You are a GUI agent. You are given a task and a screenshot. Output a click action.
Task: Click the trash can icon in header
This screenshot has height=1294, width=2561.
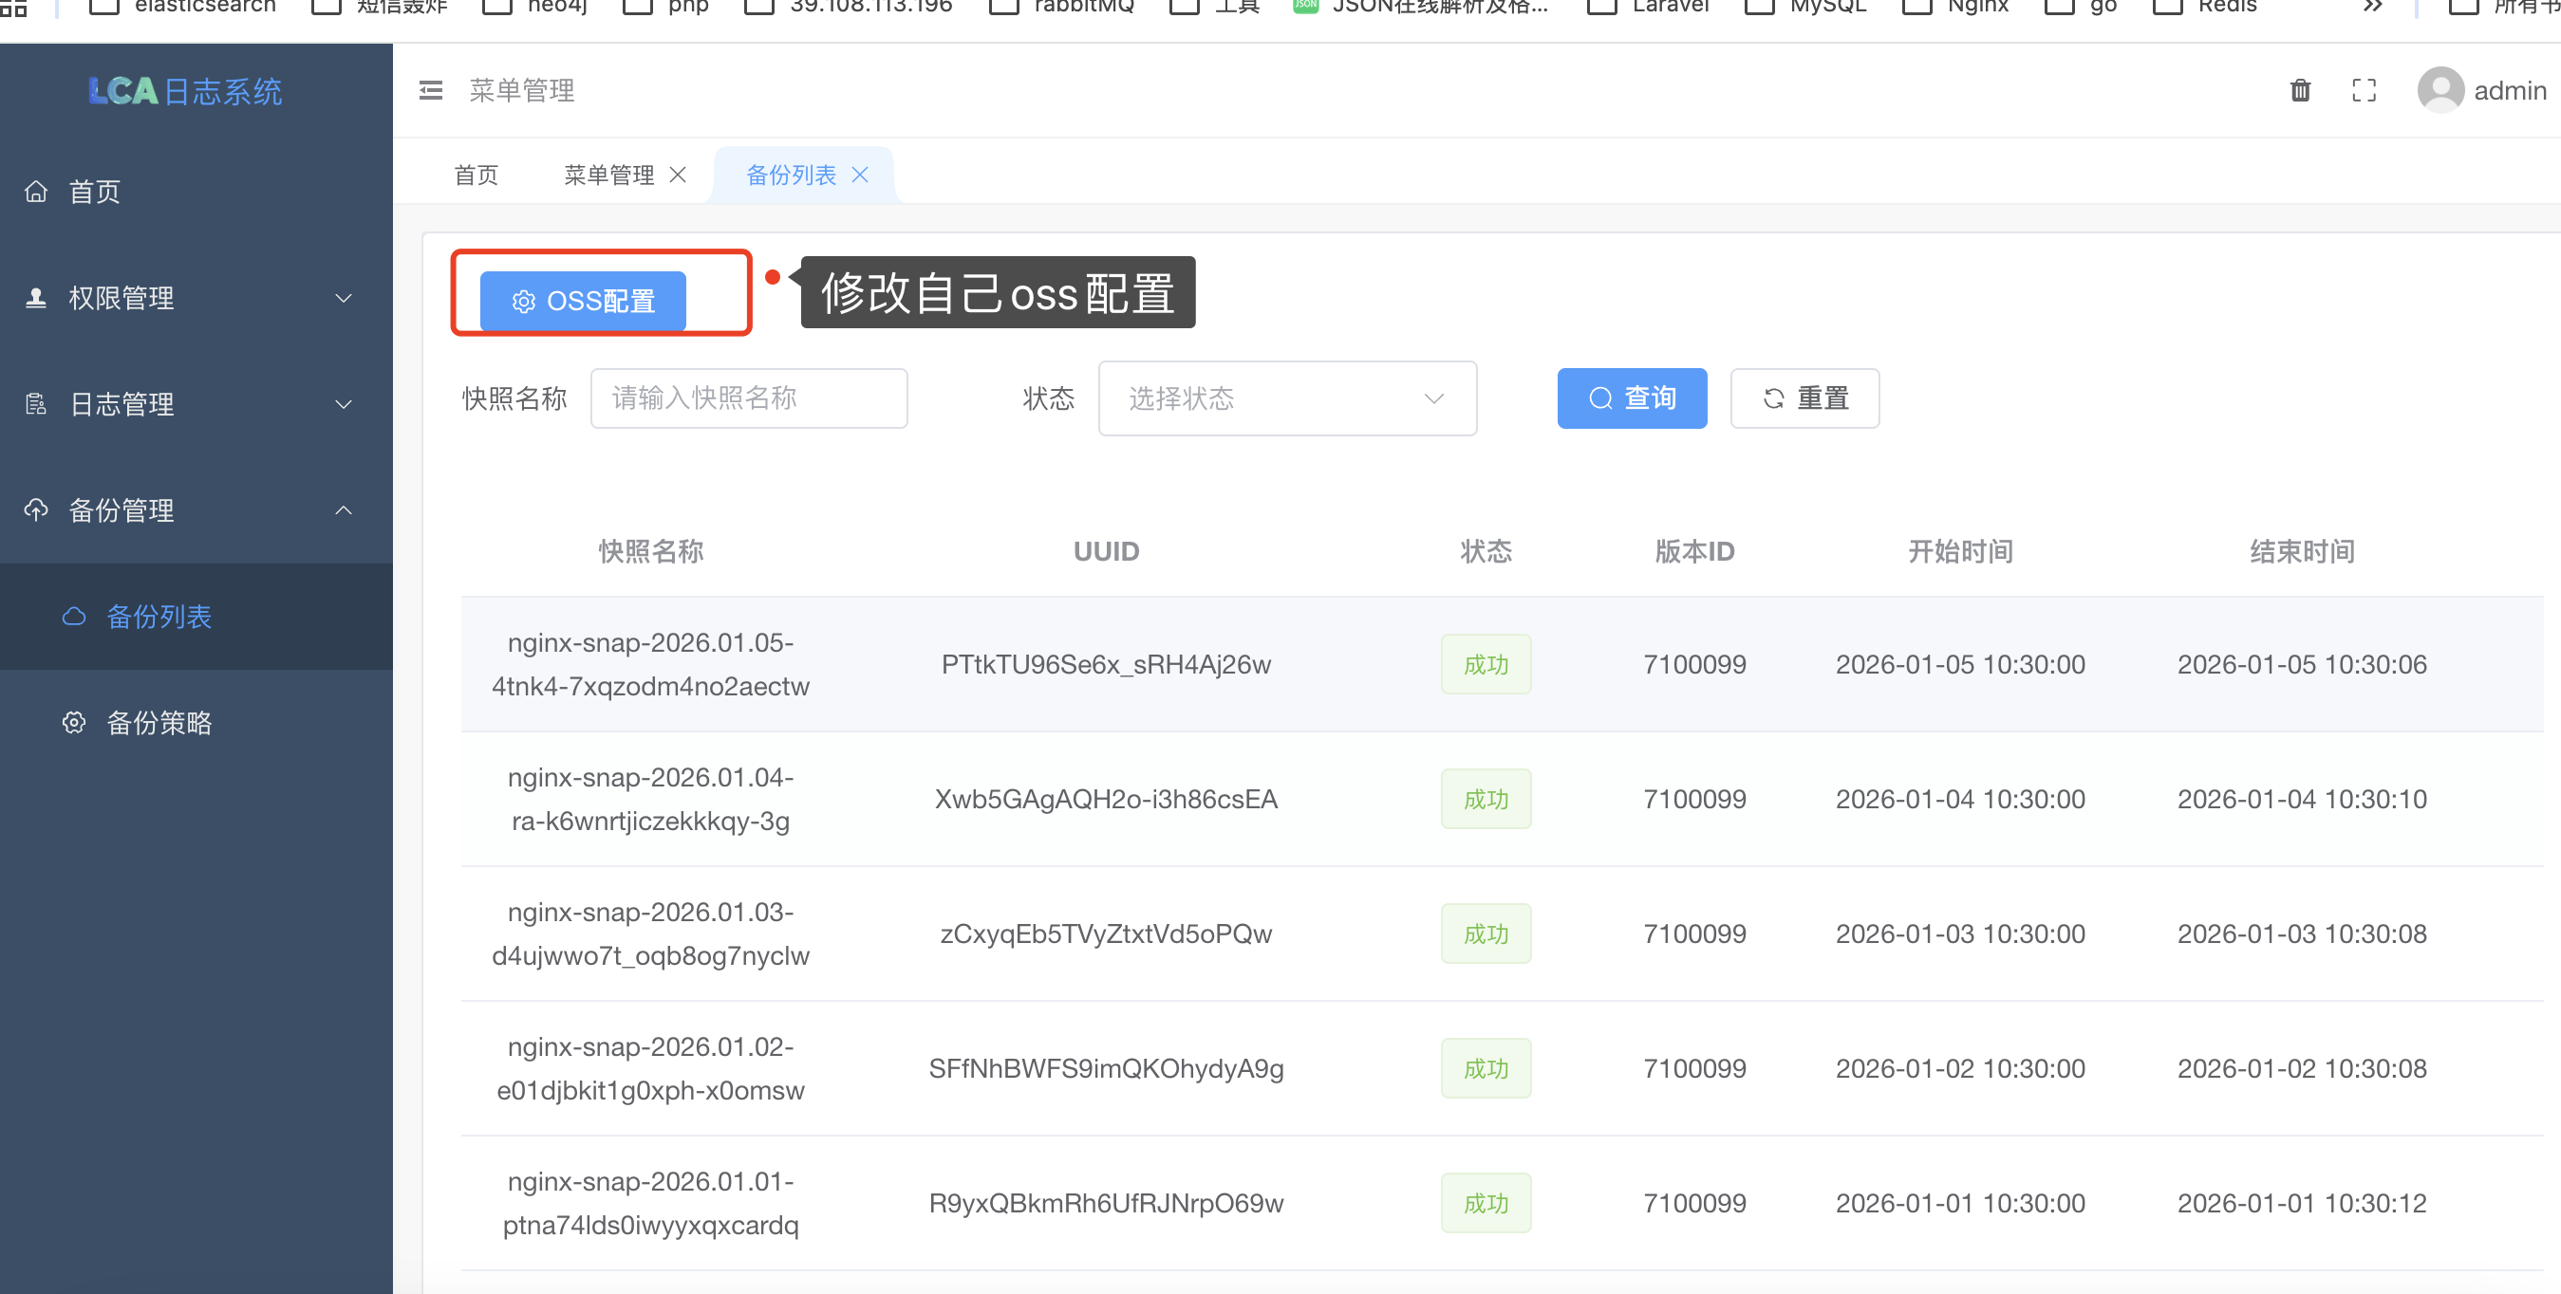point(2300,90)
